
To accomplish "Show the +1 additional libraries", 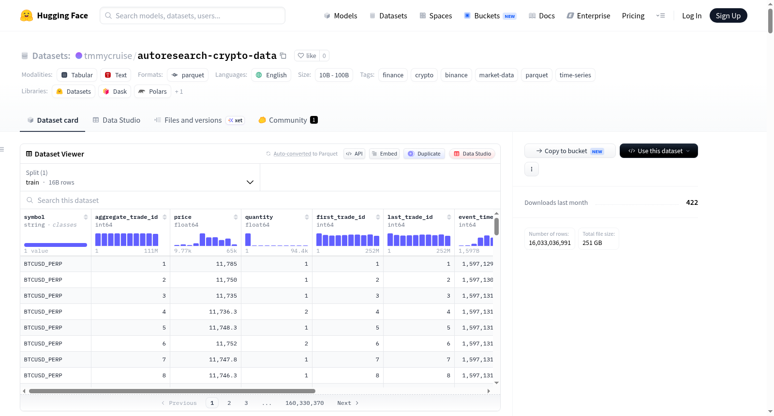I will (179, 91).
